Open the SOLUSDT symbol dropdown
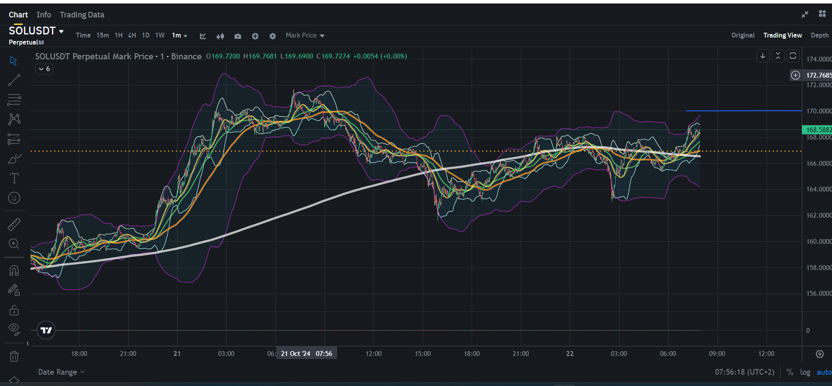 pyautogui.click(x=36, y=31)
